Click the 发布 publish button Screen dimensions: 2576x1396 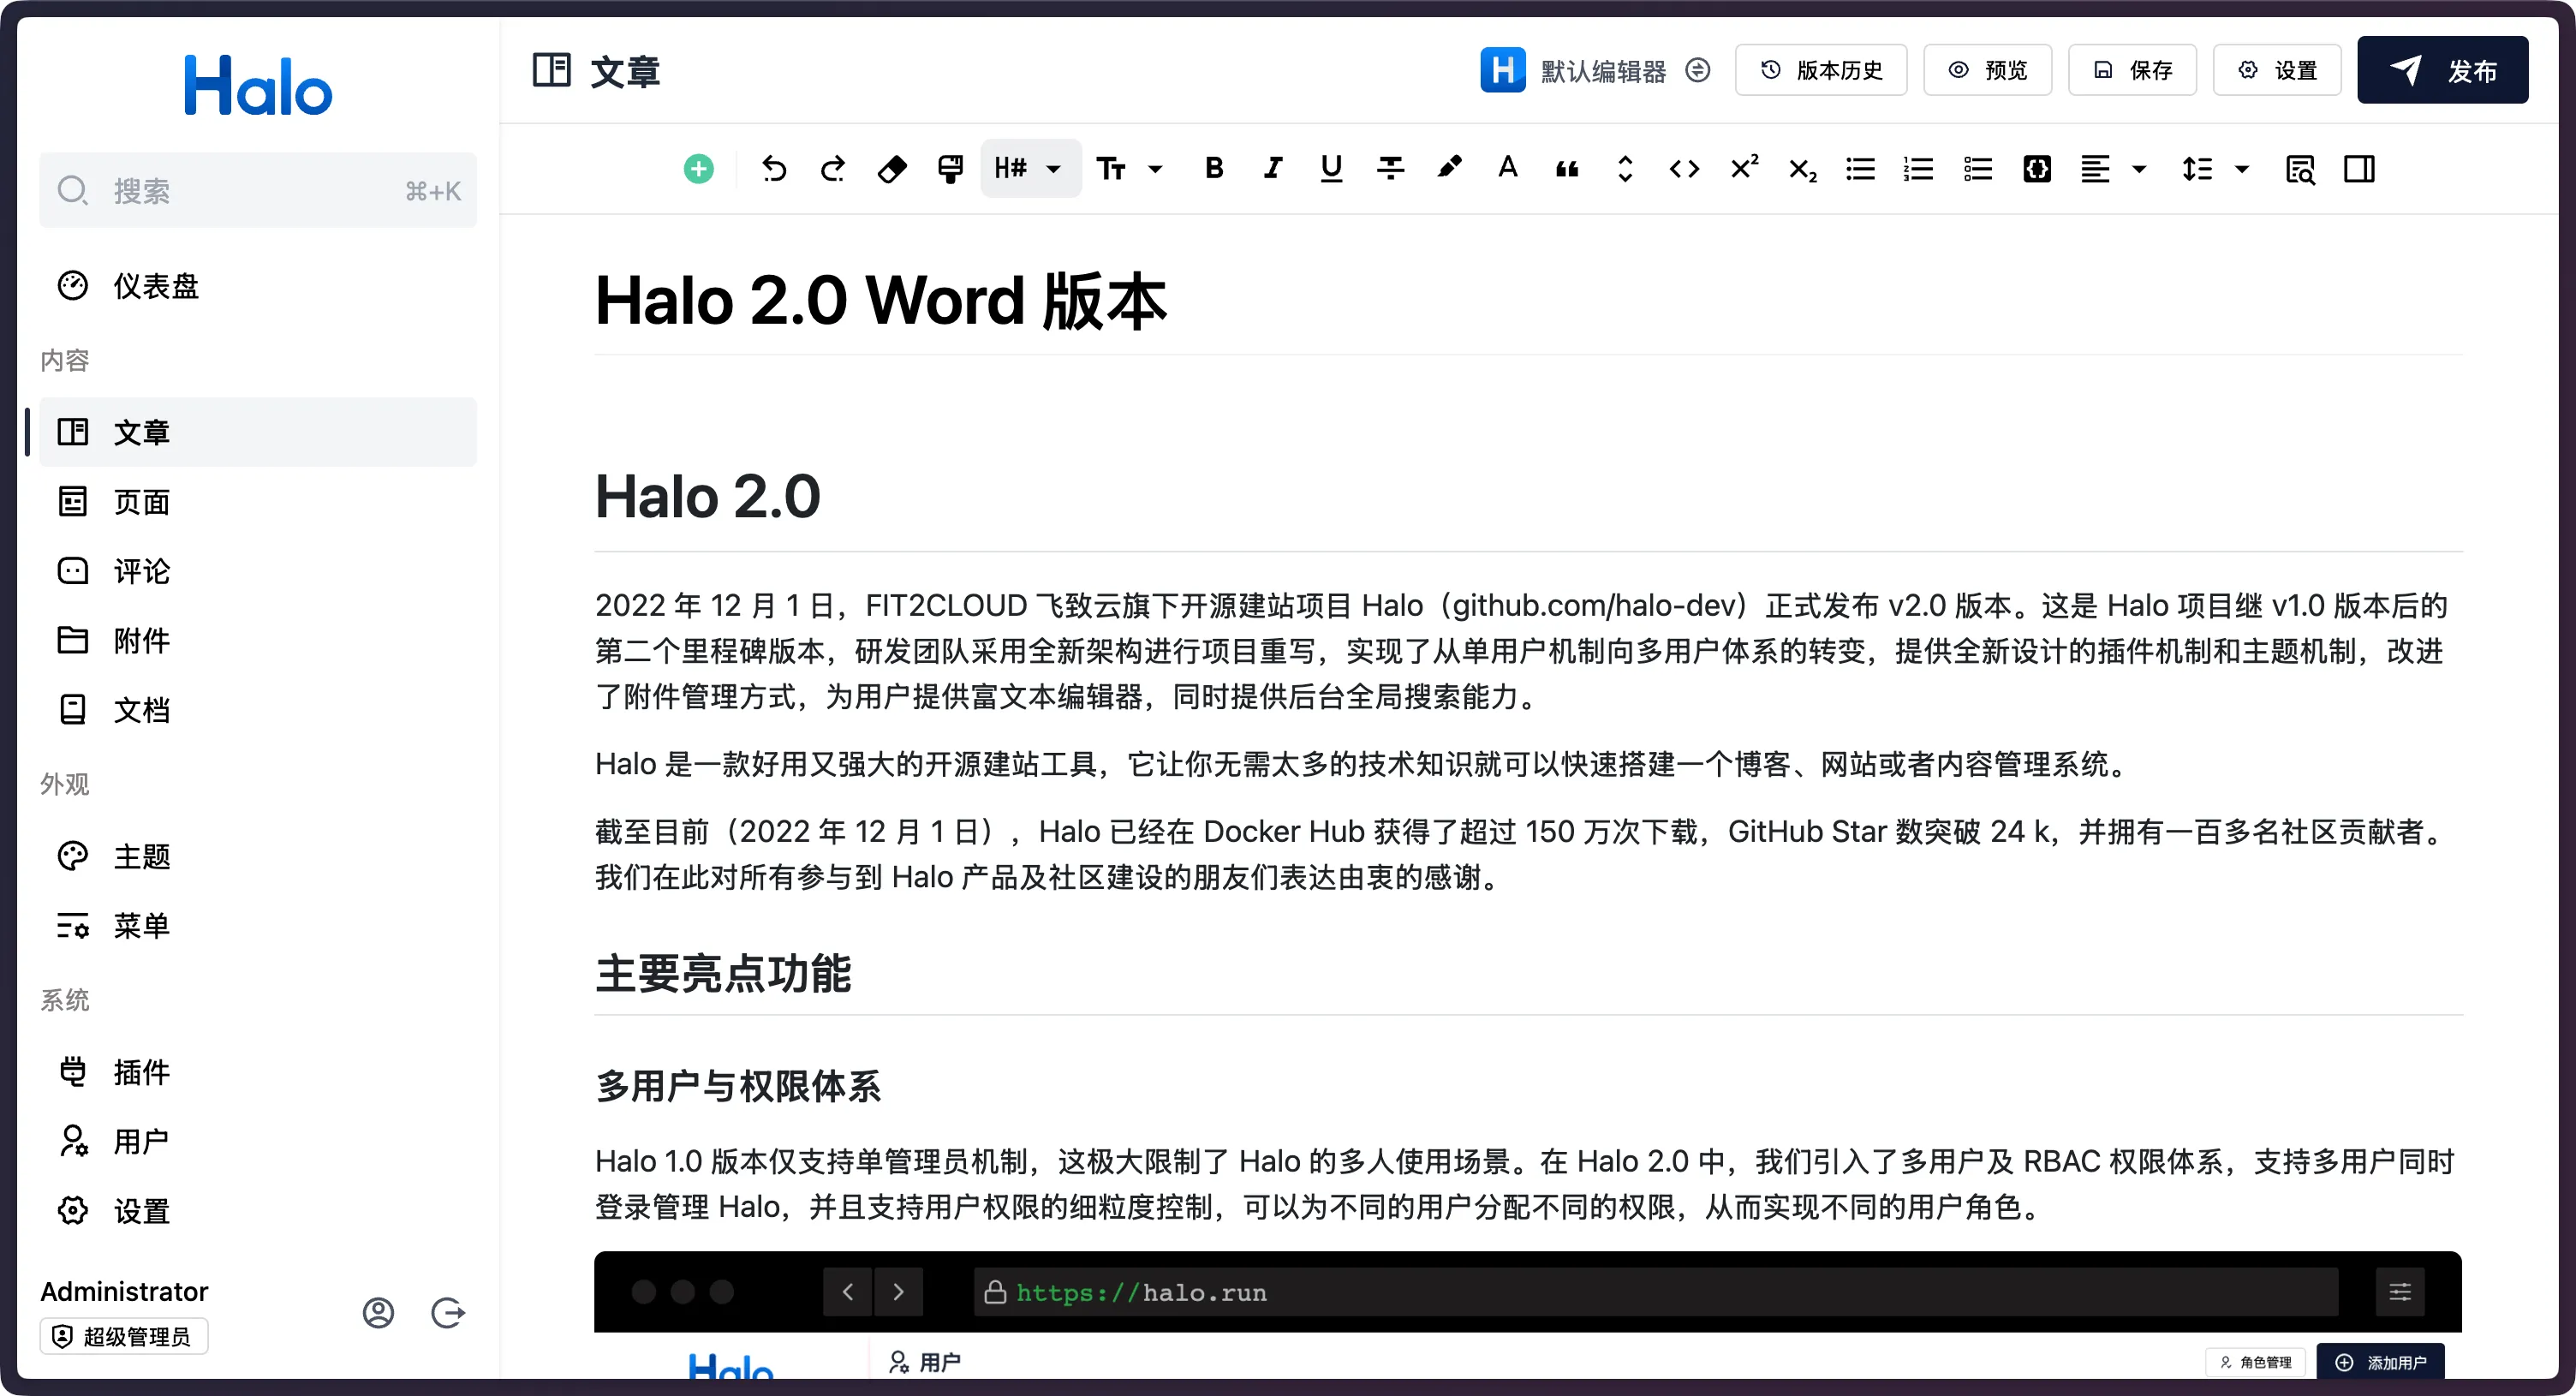pyautogui.click(x=2442, y=70)
